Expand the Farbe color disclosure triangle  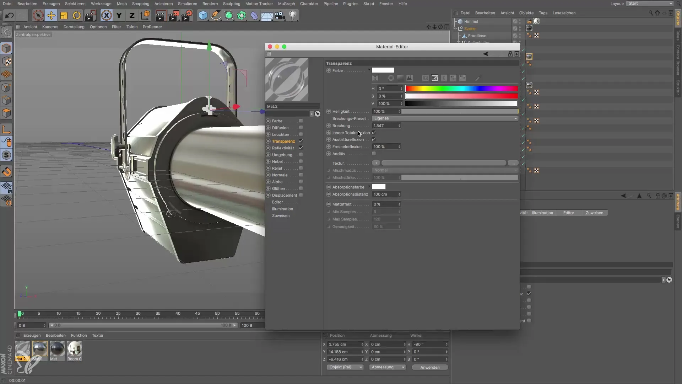point(369,70)
